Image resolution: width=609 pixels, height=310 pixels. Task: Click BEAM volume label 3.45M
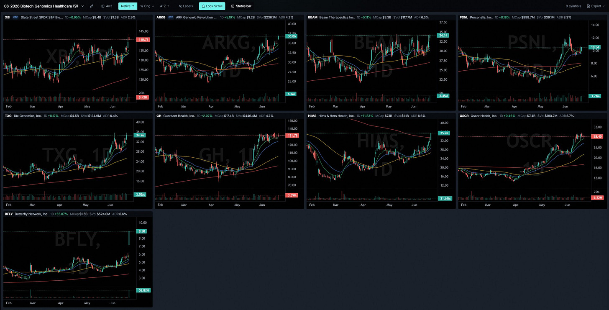coord(444,96)
